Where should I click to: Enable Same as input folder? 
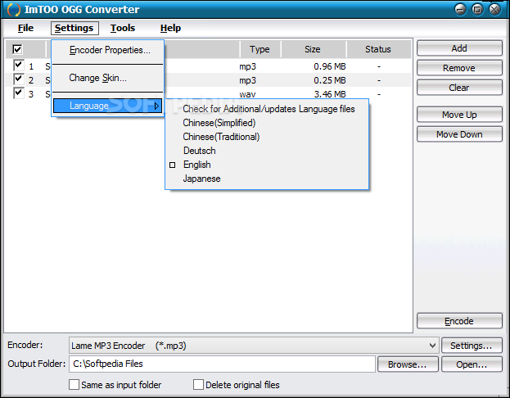click(74, 385)
